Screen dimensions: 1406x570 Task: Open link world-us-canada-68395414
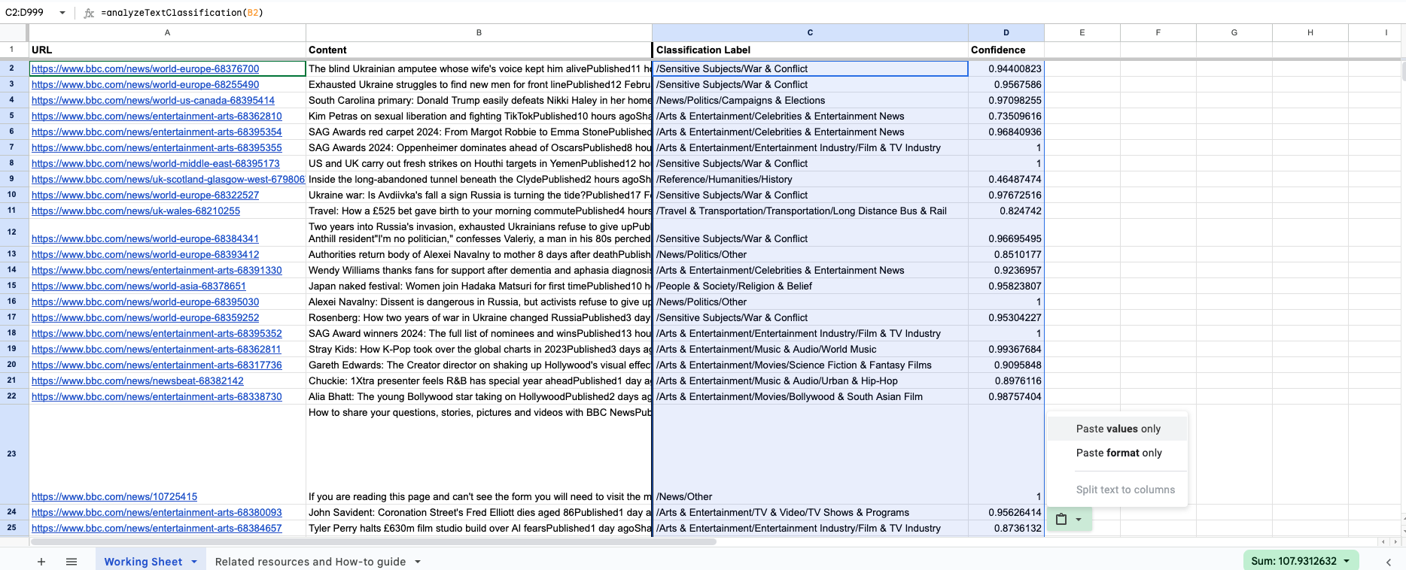(x=153, y=100)
